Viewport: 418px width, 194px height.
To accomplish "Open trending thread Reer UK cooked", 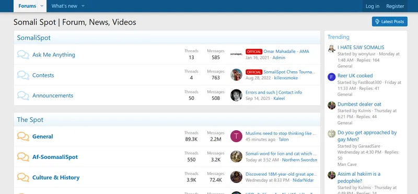I will pyautogui.click(x=355, y=75).
